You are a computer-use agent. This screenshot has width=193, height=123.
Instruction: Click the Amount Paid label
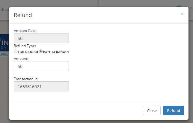[25, 31]
